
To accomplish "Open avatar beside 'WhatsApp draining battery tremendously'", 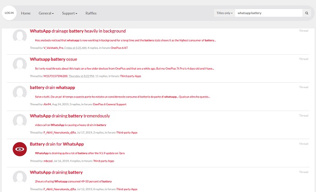I will point(20,121).
